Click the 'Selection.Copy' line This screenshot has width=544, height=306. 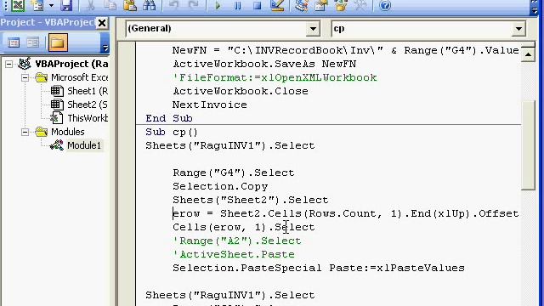(220, 186)
